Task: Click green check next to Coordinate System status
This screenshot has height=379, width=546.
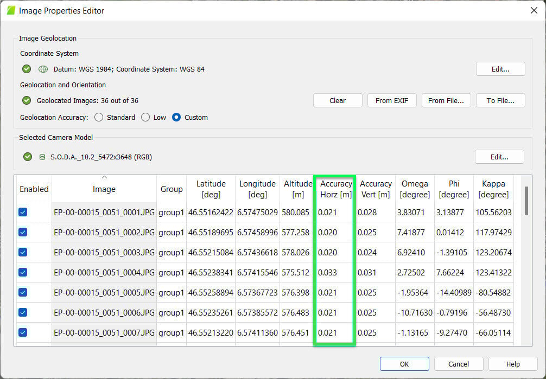Action: (x=26, y=69)
